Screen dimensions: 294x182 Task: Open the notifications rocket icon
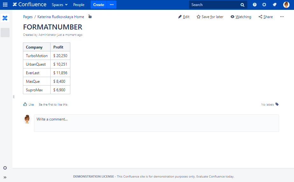tap(274, 5)
